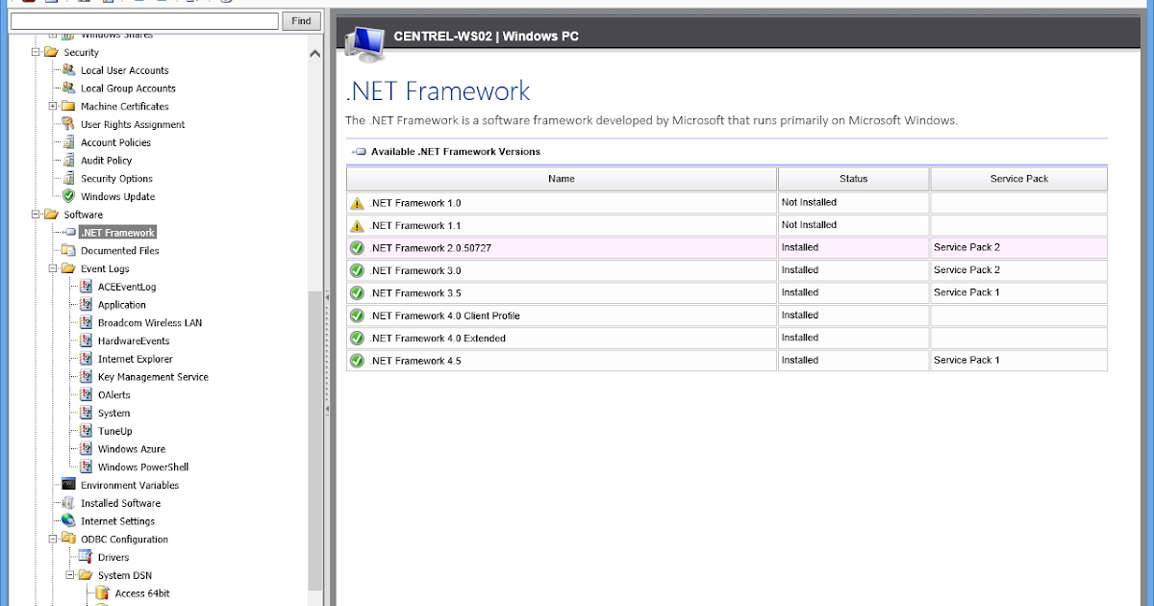Click the Broadcom Wireless LAN log icon

click(86, 322)
